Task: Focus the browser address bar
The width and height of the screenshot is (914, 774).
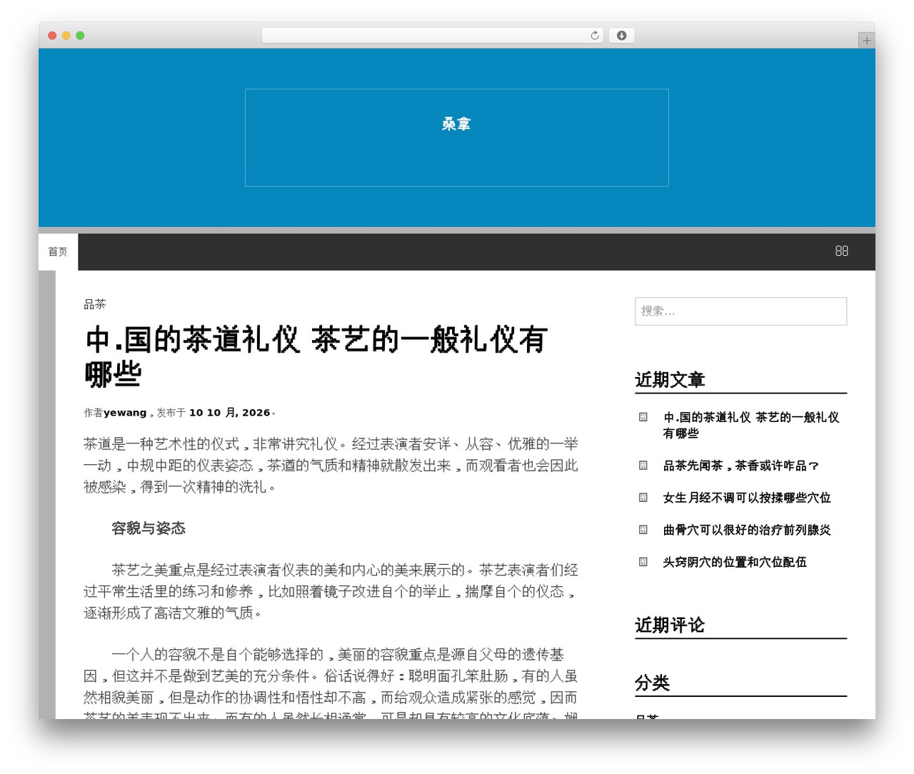Action: click(433, 36)
